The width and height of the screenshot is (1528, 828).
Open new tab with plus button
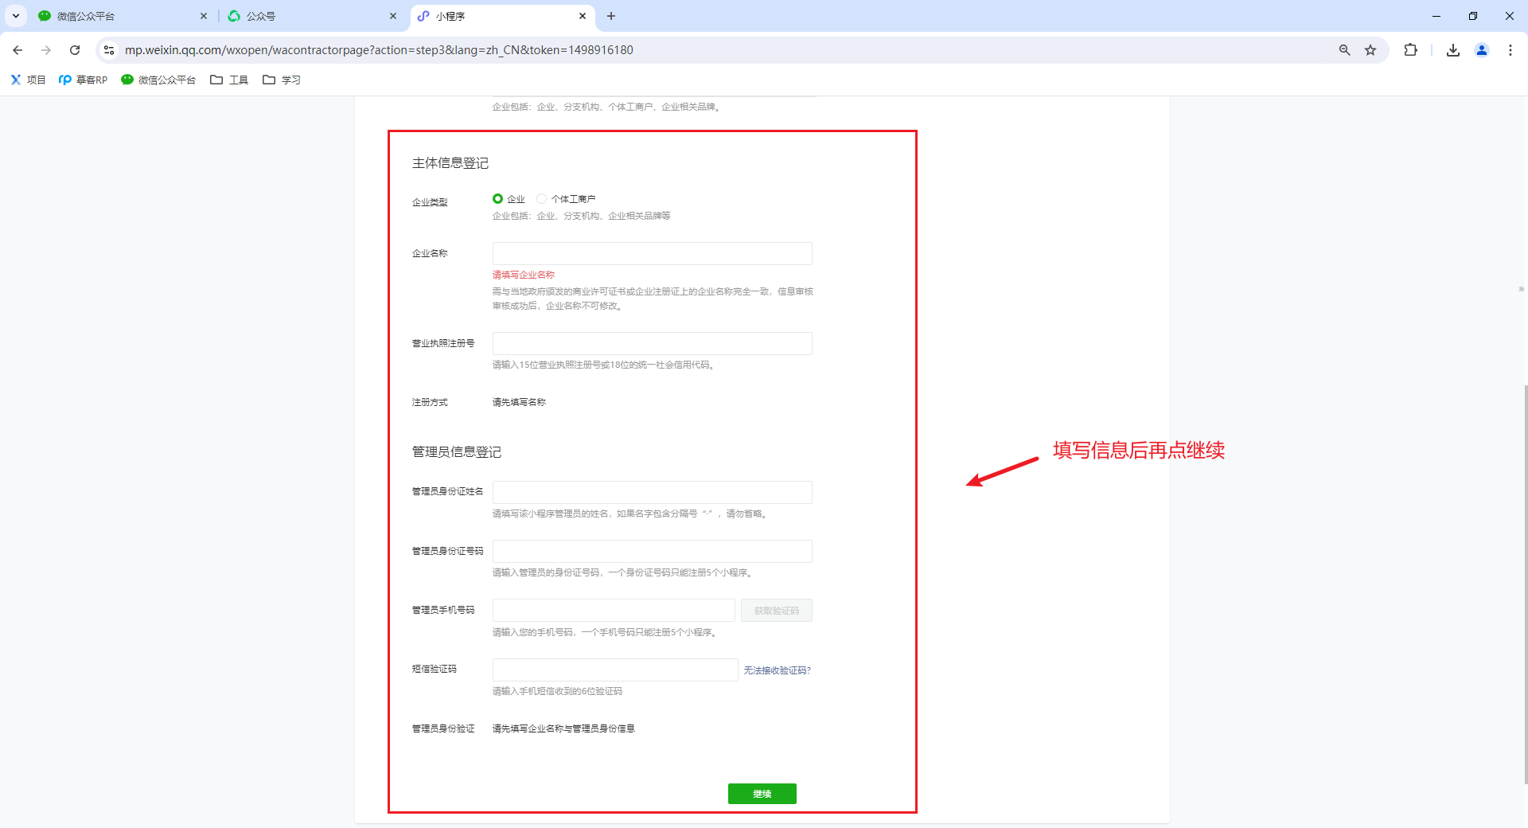[611, 16]
